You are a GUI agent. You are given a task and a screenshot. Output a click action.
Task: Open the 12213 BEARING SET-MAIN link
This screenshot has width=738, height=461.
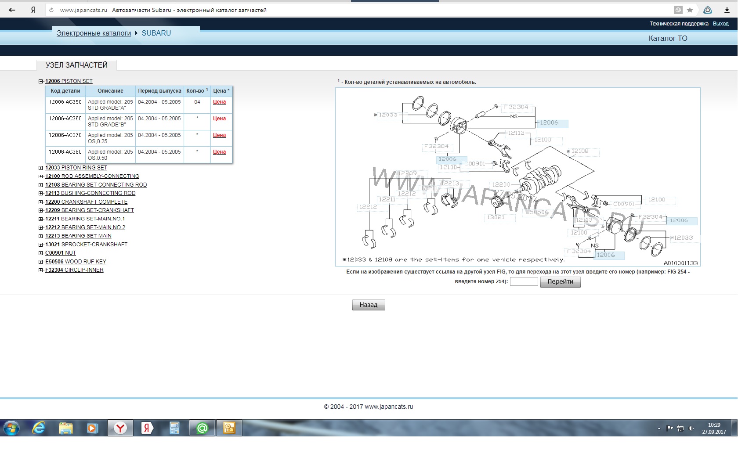tap(78, 236)
